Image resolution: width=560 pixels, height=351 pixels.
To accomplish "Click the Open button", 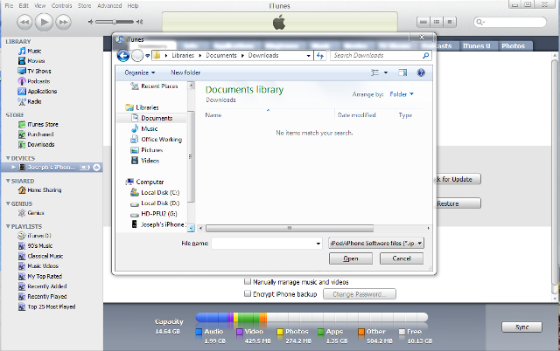I will point(351,258).
